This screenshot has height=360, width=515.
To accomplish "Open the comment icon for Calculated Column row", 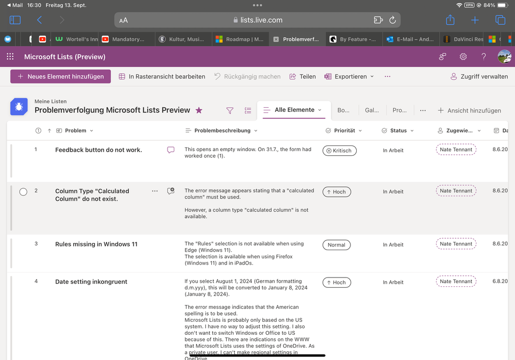I will coord(171,191).
